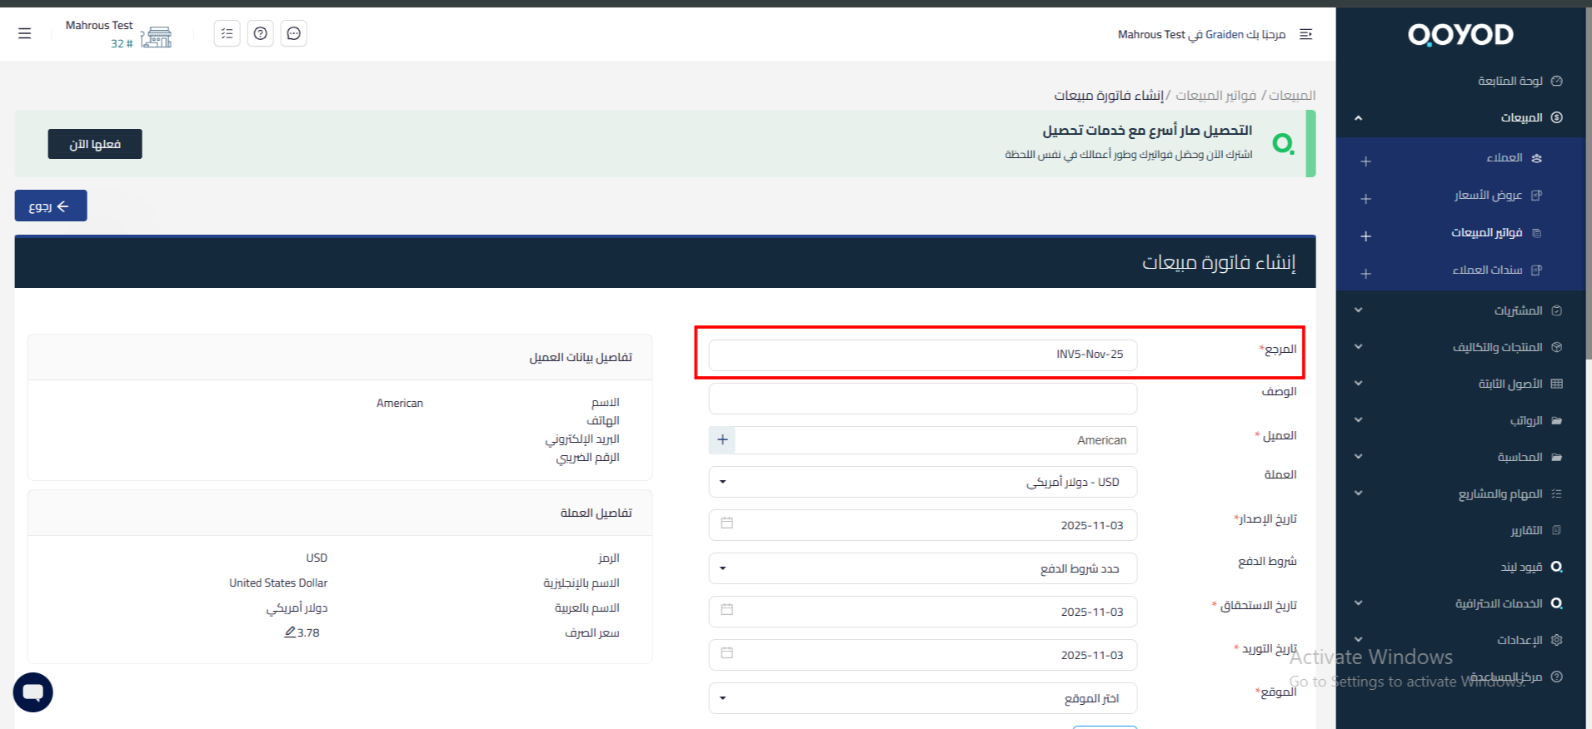Screen dimensions: 1592x729
Task: Open calendar icon for تاريخ التوريد
Action: click(726, 653)
